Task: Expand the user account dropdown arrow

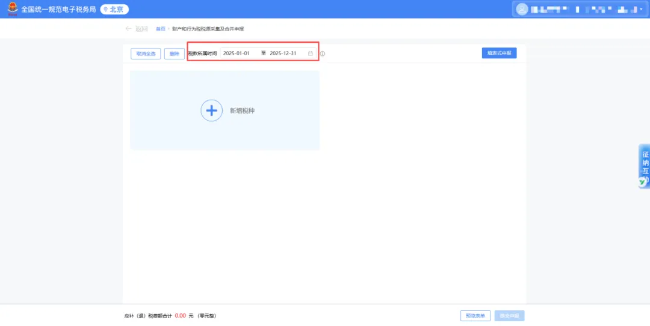Action: pyautogui.click(x=642, y=9)
